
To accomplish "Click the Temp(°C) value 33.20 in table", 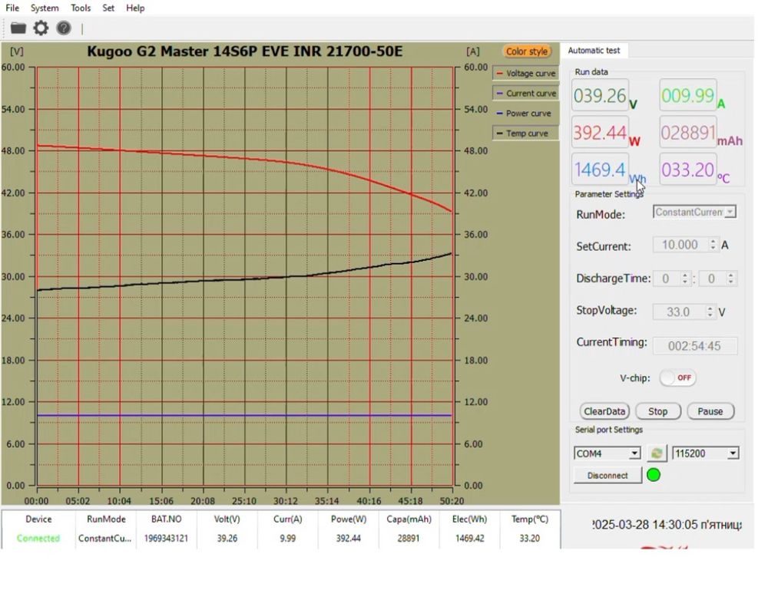I will click(529, 539).
